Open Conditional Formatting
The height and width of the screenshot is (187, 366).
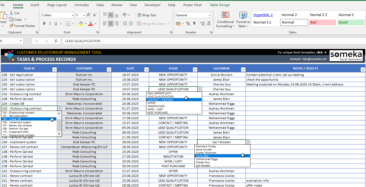pos(225,19)
